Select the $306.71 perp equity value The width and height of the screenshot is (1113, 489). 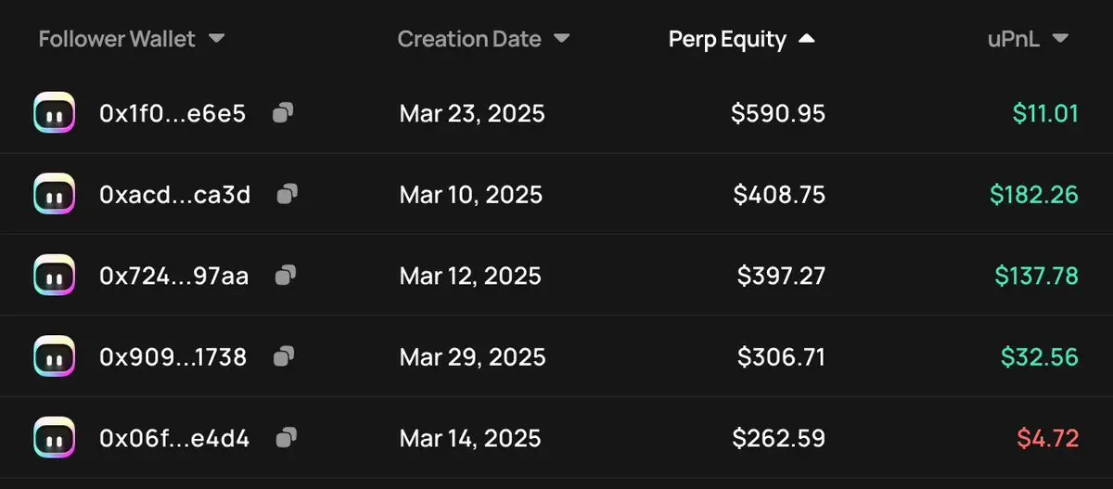pos(781,356)
